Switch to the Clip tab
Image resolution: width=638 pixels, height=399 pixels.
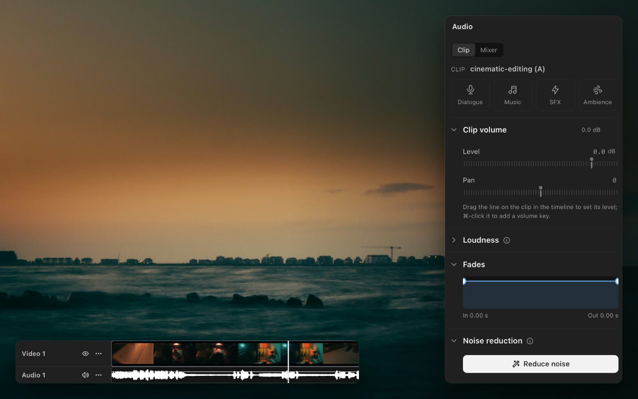463,50
